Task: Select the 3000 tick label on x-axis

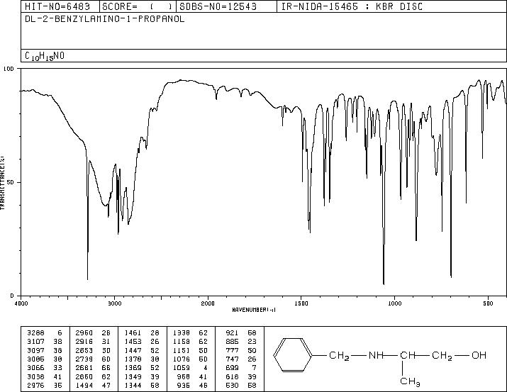Action: (x=114, y=303)
